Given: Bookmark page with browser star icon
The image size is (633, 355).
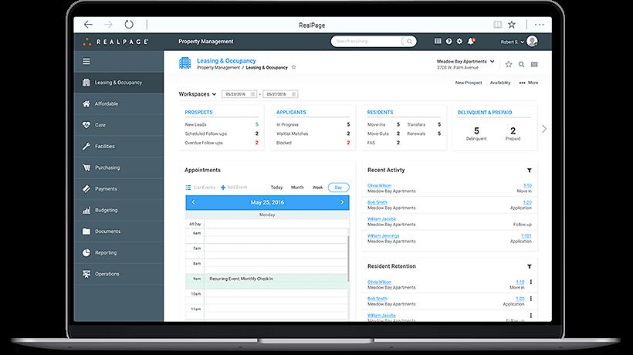Looking at the screenshot, I should [512, 25].
